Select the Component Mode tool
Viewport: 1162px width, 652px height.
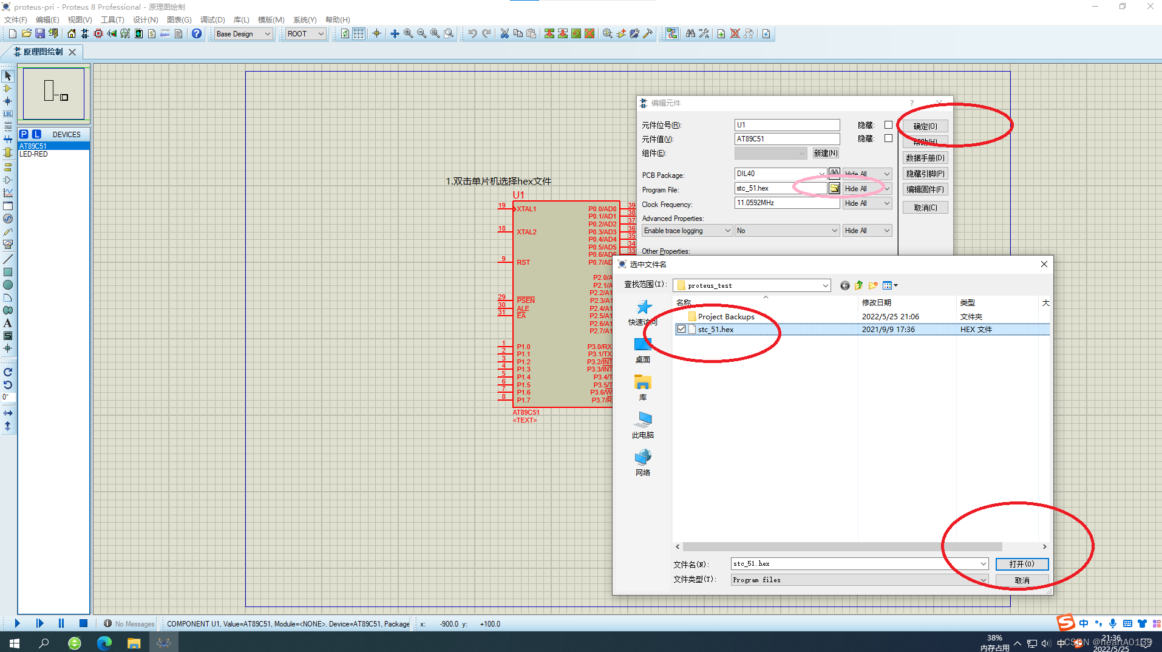click(8, 89)
